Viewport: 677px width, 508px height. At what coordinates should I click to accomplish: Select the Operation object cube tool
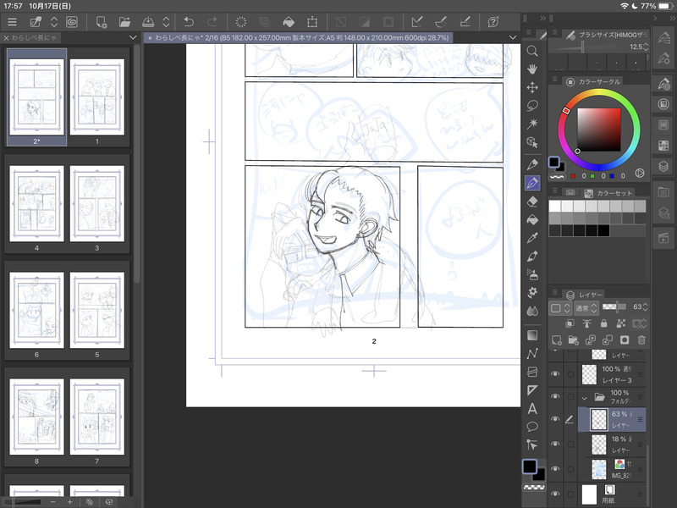click(532, 142)
